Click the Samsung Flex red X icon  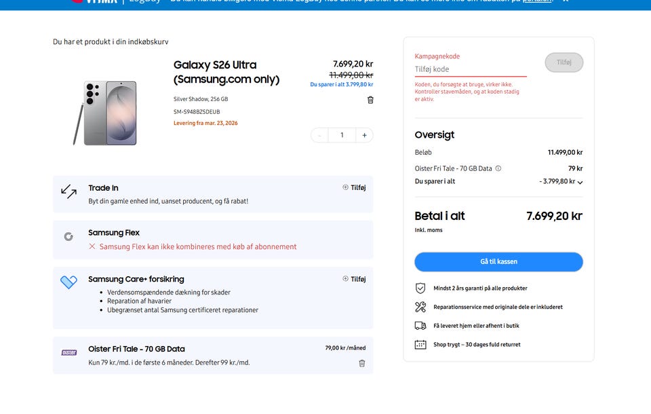click(92, 246)
